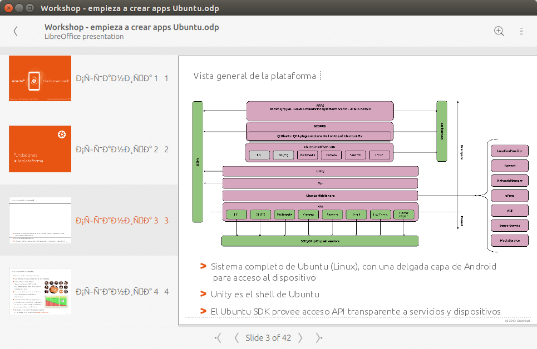537x349 pixels.
Task: Click the slide 4 label in list
Action: point(121,292)
